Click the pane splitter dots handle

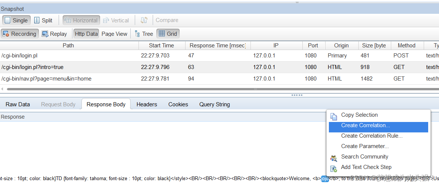click(297, 95)
